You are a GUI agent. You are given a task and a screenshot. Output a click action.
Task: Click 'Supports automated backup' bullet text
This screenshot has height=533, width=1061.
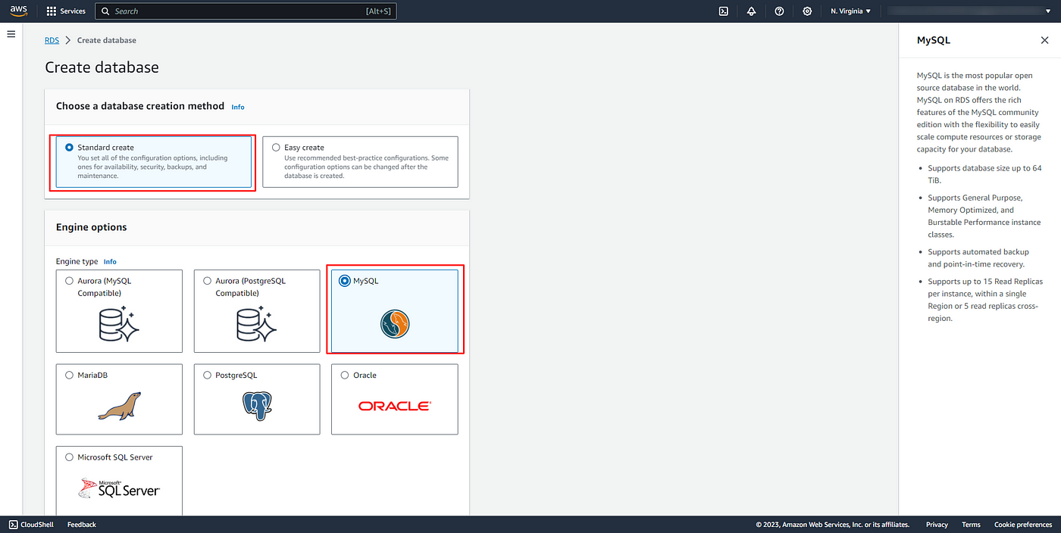(x=978, y=257)
